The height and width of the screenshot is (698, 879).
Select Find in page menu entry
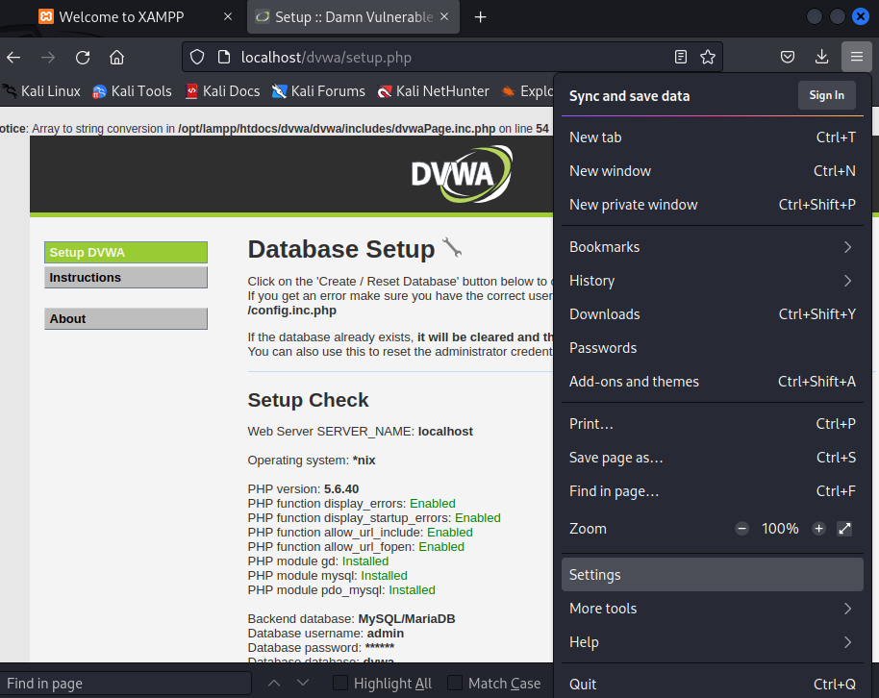pyautogui.click(x=712, y=491)
